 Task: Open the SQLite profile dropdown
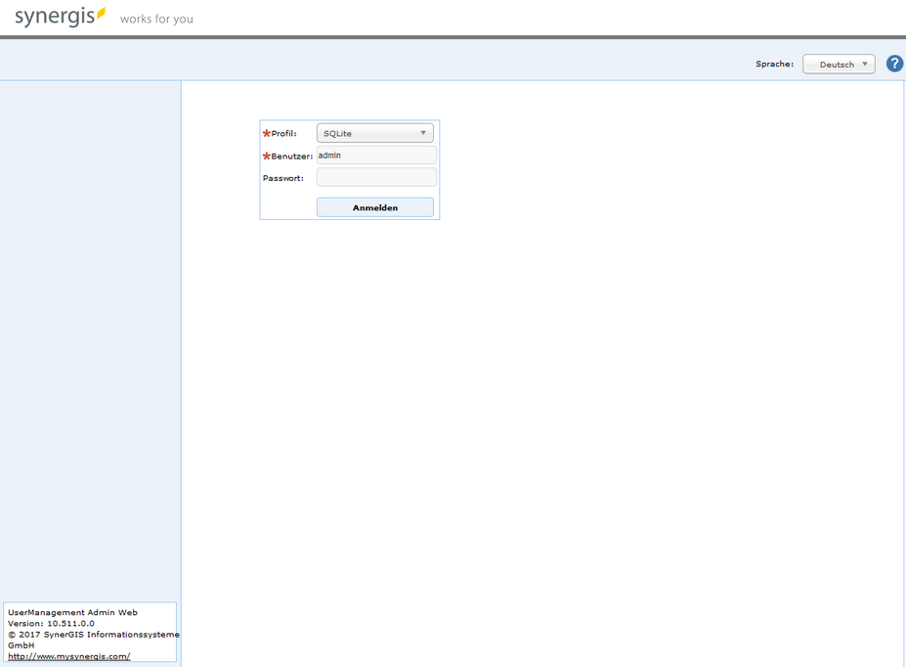(x=374, y=132)
